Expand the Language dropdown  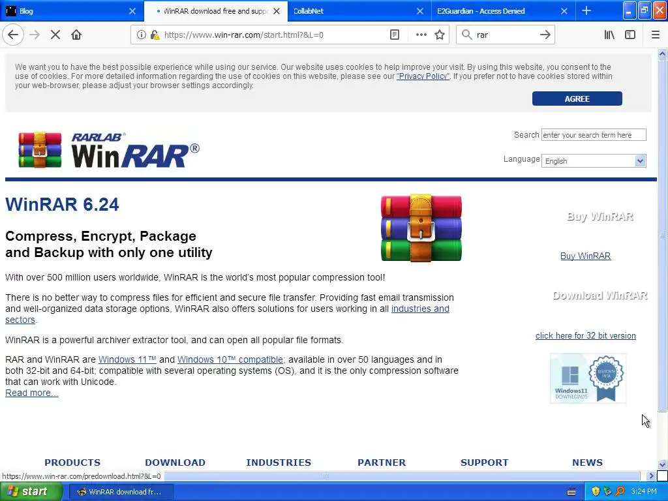(594, 160)
